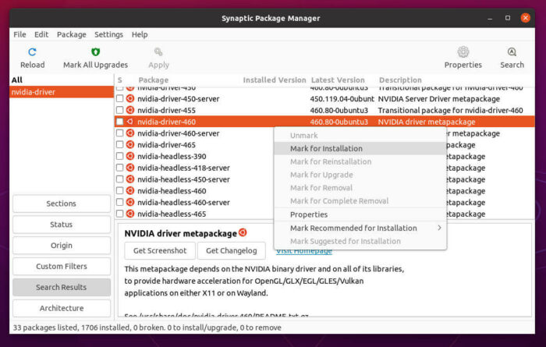
Task: Select Mark for Upgrade menu entry
Action: point(360,175)
